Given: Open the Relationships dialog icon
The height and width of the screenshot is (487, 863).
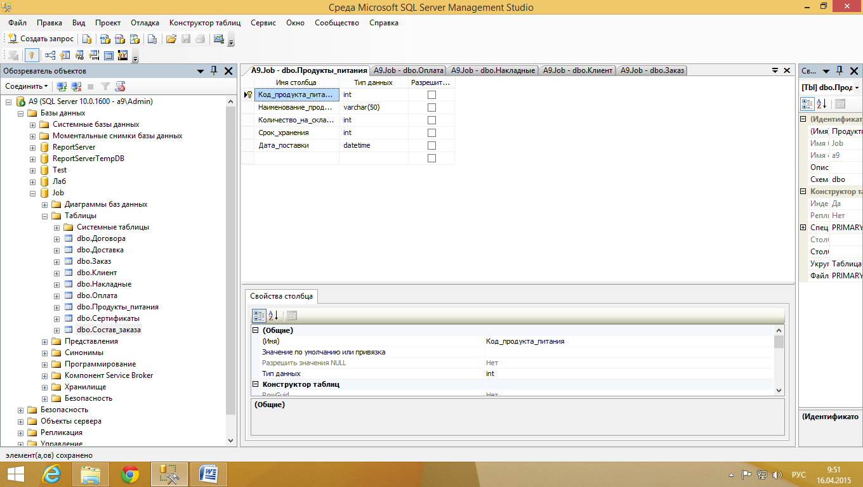Looking at the screenshot, I should point(49,55).
